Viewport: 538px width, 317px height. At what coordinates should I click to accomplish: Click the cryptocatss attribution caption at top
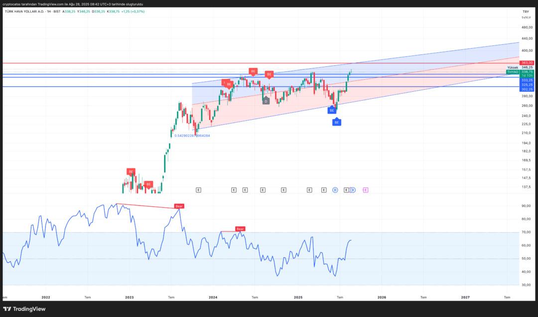click(x=73, y=4)
